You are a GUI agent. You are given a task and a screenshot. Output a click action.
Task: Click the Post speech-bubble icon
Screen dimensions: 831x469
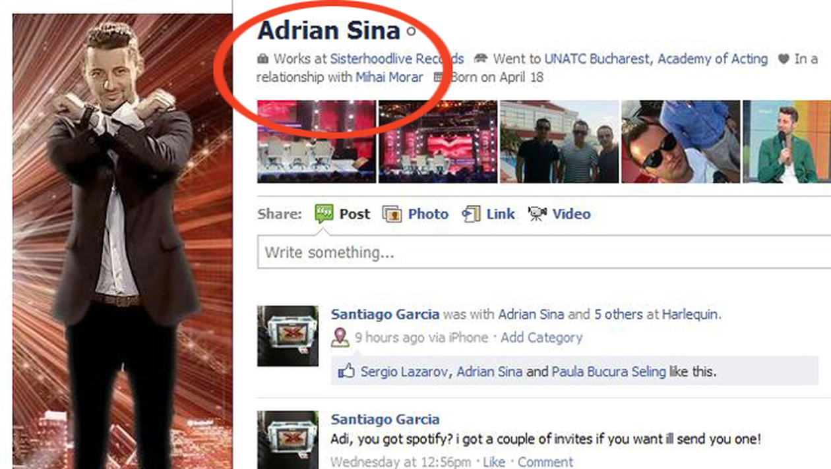pos(324,213)
